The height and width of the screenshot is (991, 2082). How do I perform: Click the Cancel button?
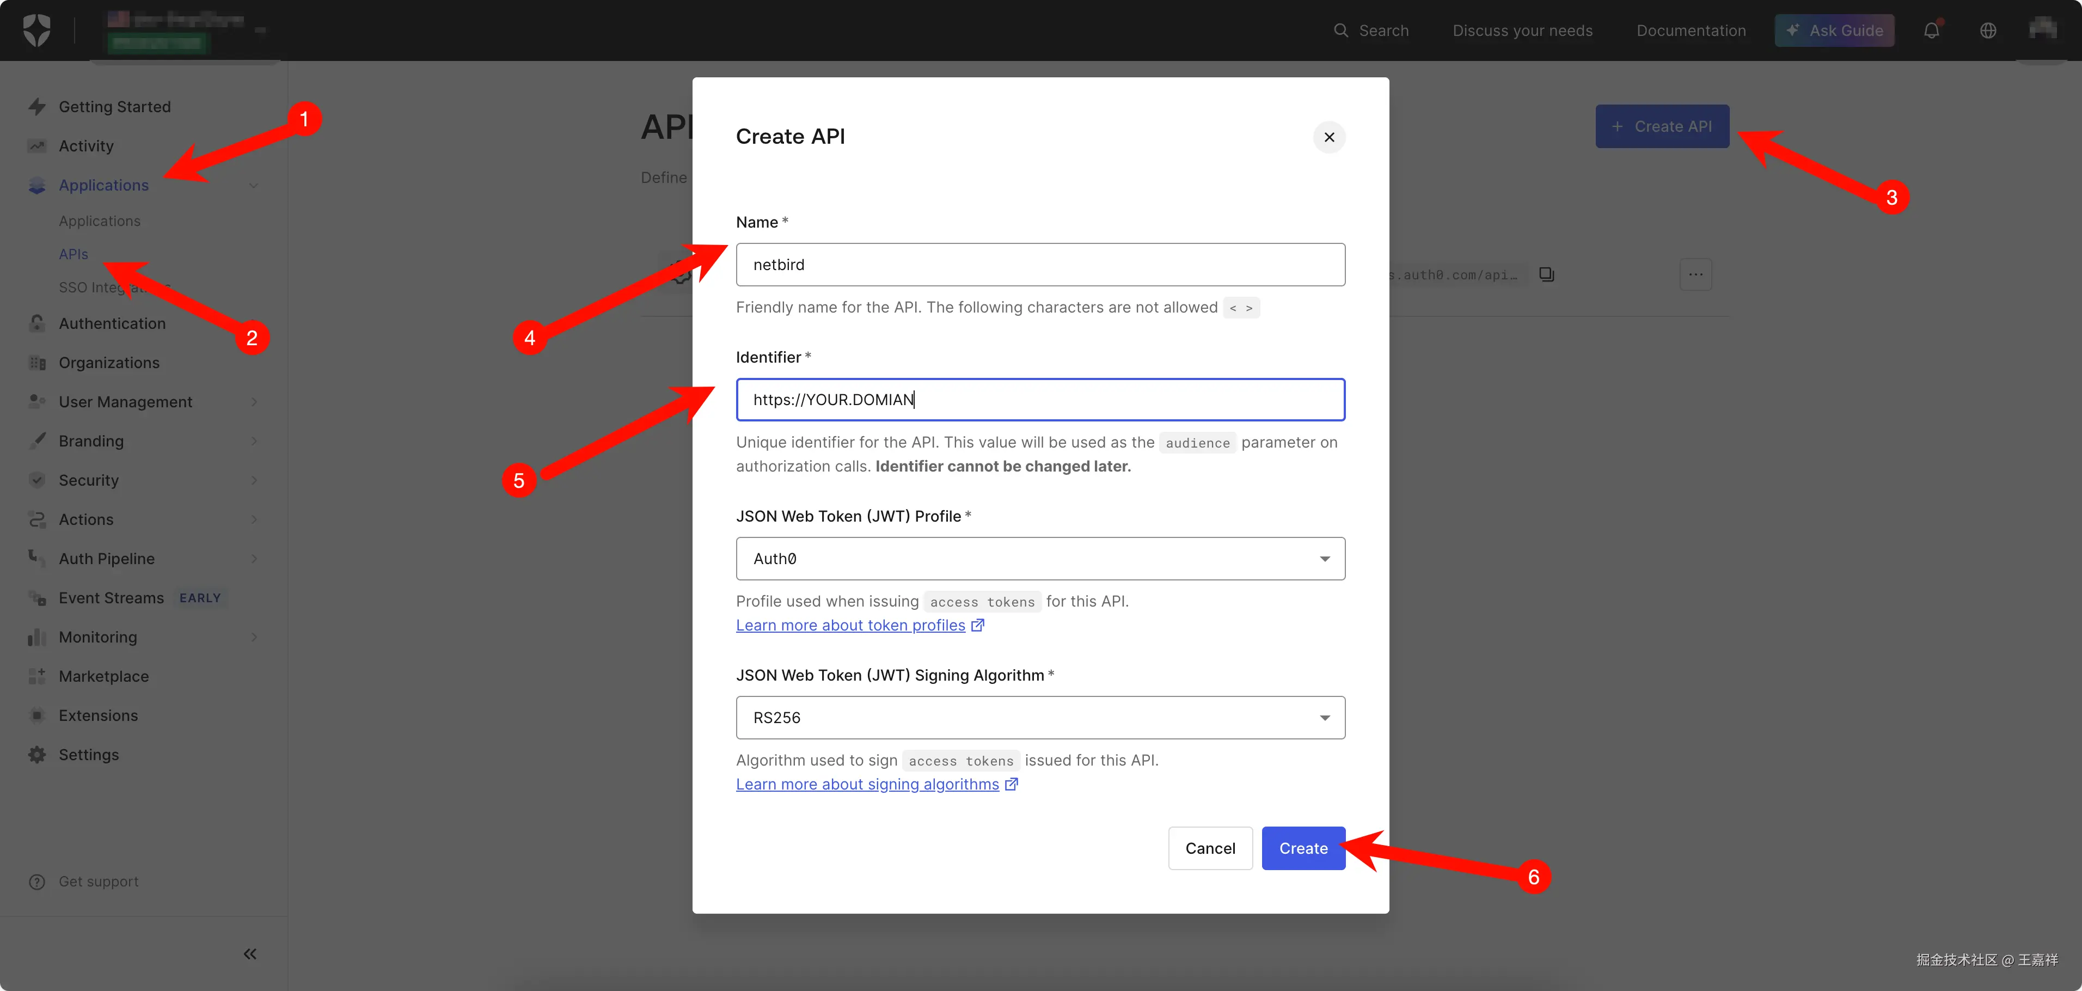1209,848
